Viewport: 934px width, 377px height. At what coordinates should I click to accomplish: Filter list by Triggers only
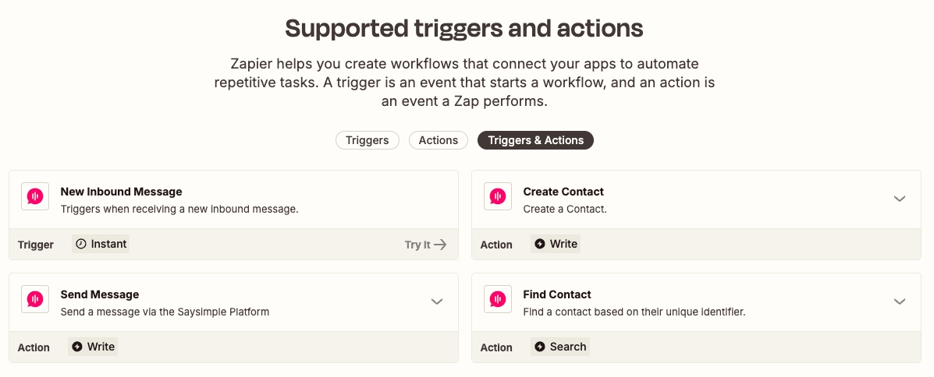pyautogui.click(x=368, y=140)
